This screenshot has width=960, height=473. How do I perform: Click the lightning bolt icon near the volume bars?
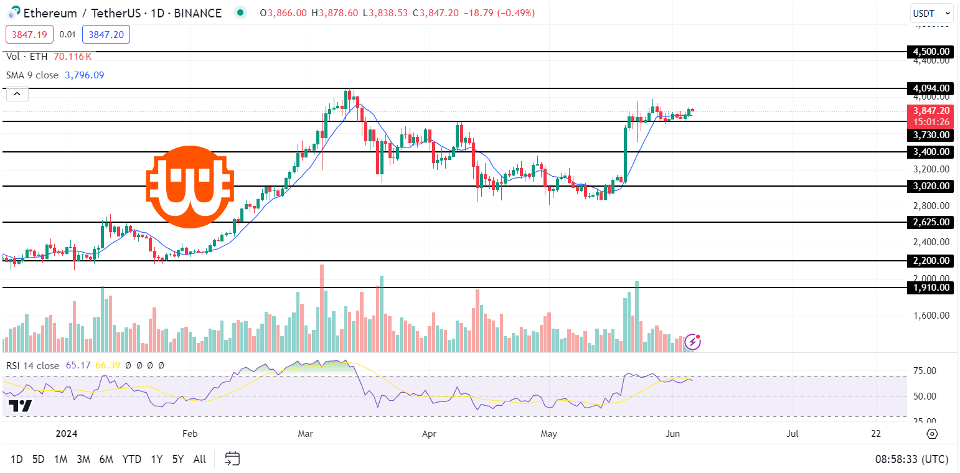693,342
